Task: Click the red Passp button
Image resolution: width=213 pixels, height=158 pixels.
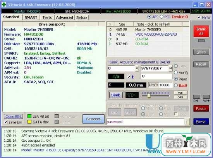Action: point(201,108)
